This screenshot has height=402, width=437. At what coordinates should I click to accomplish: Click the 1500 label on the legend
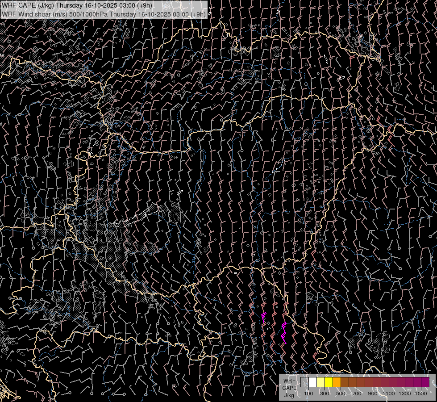[421, 394]
